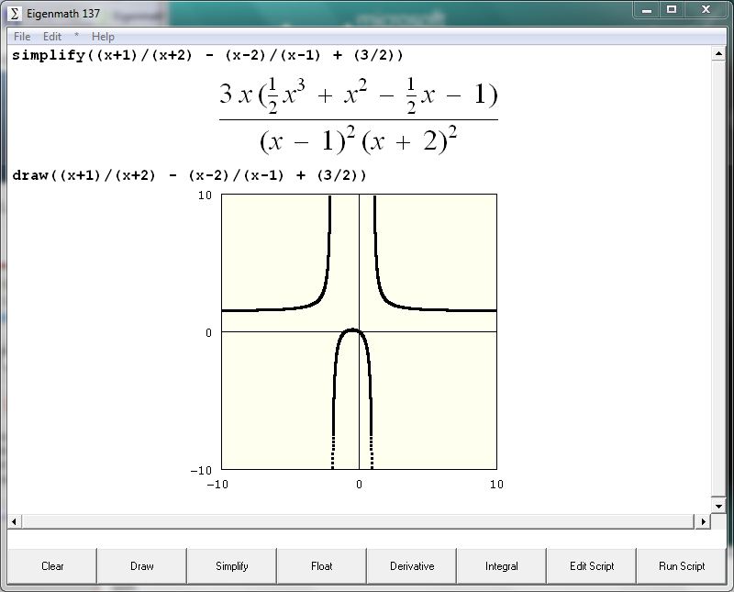Screen dimensions: 734x592
Task: Open the script editor with Edit Script
Action: pos(592,566)
